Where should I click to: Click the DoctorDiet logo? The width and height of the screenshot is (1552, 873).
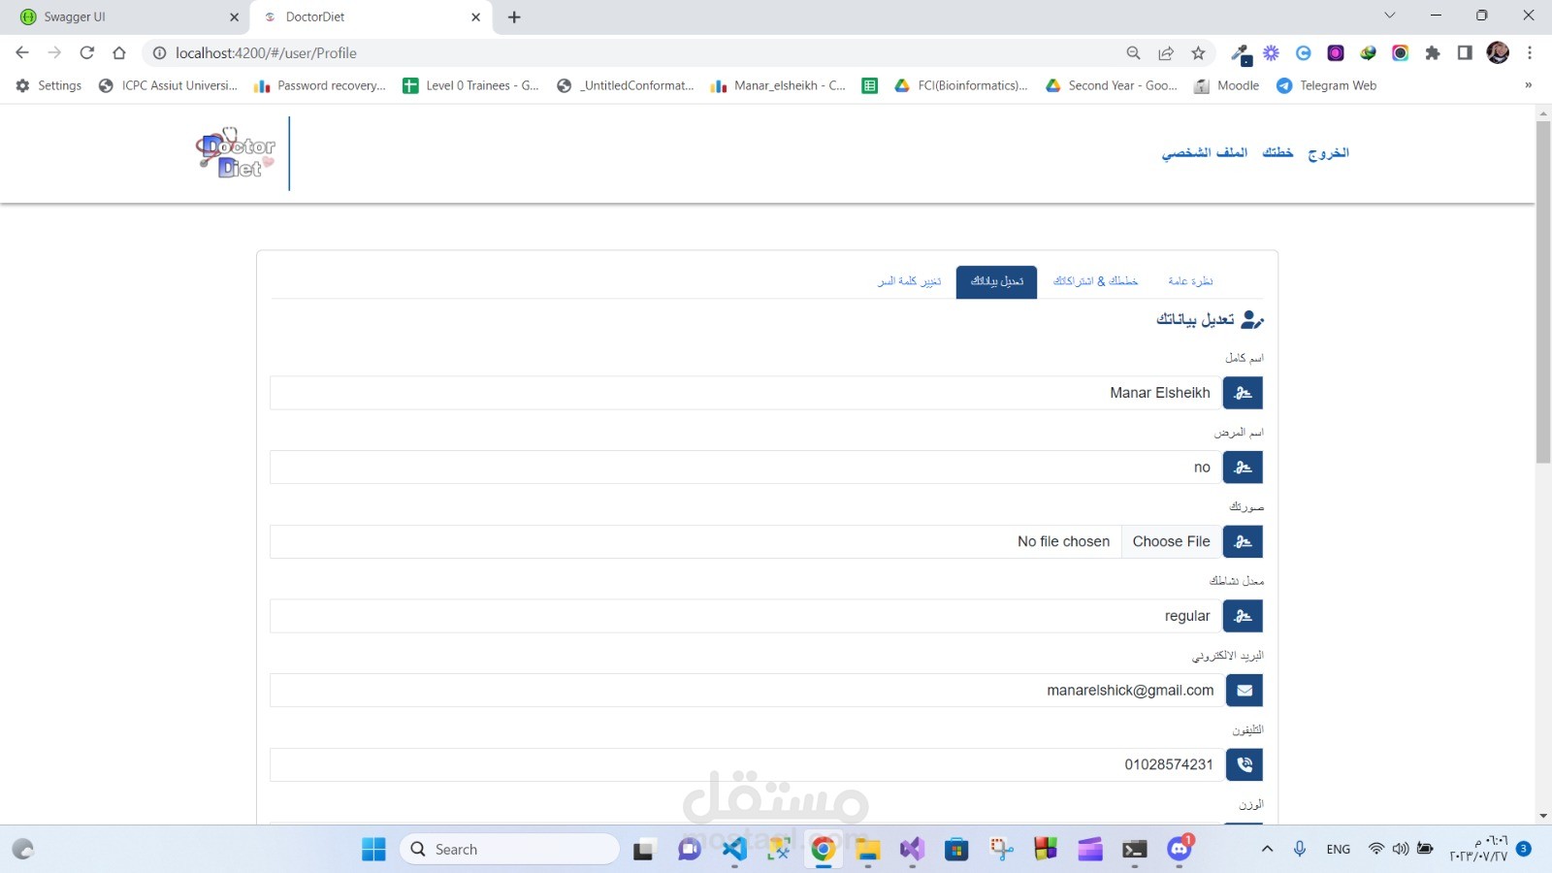pyautogui.click(x=237, y=153)
